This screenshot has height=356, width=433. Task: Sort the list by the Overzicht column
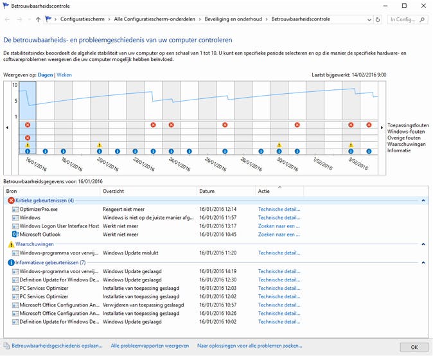coord(148,191)
